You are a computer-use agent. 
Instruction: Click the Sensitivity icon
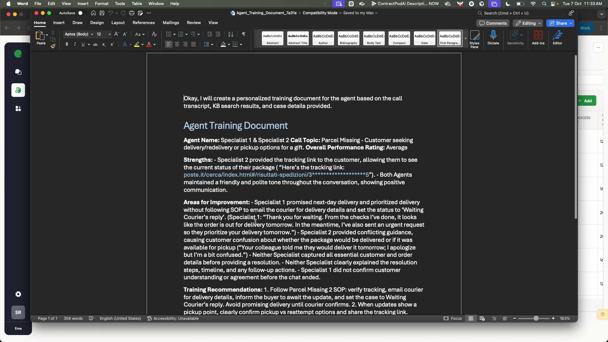click(x=515, y=37)
